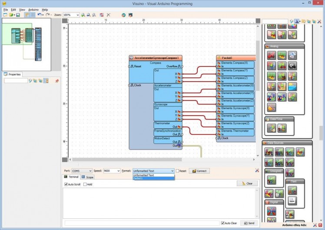Enable the Hold checkbox
Screen dimensions: 325x230
(x=85, y=184)
